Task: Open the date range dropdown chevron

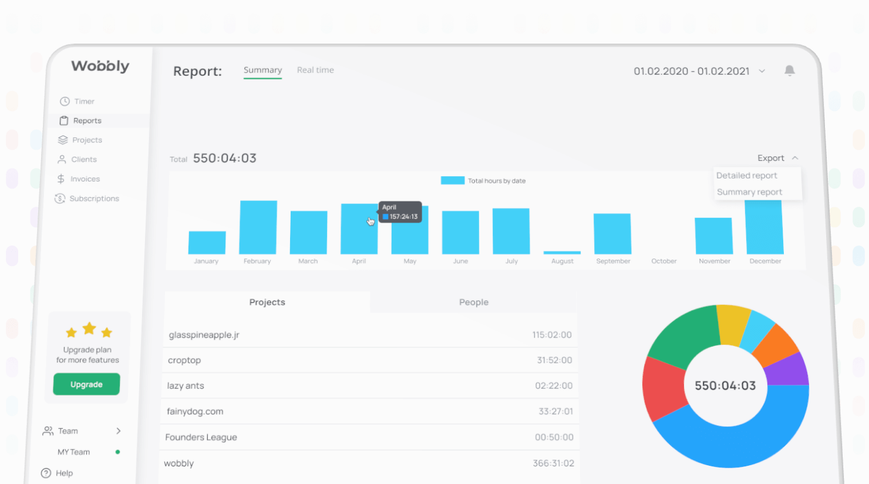Action: [762, 71]
